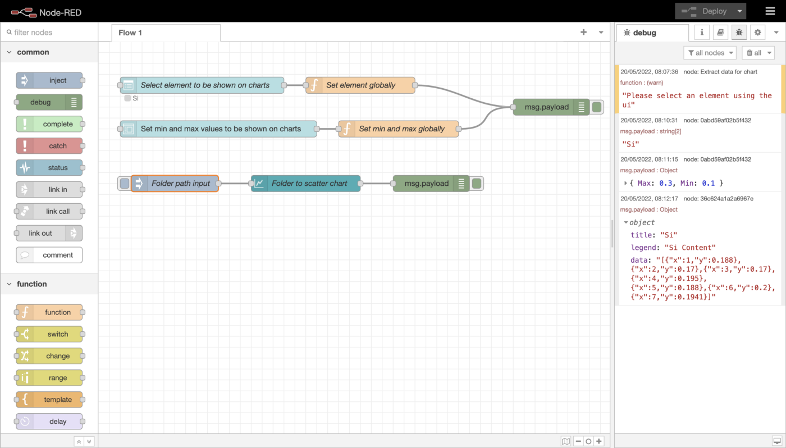Click the trash all clear messages button

coord(758,53)
